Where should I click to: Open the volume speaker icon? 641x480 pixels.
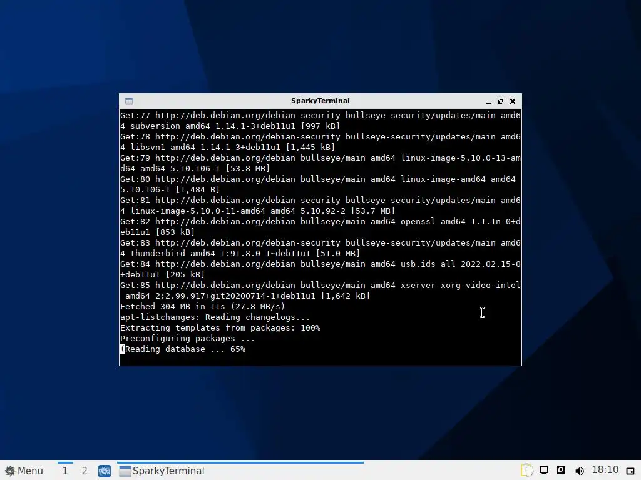point(579,471)
